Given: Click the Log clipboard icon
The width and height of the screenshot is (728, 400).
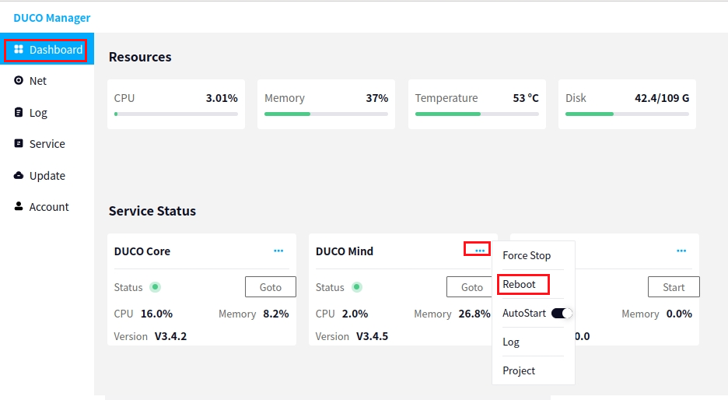Looking at the screenshot, I should (19, 112).
